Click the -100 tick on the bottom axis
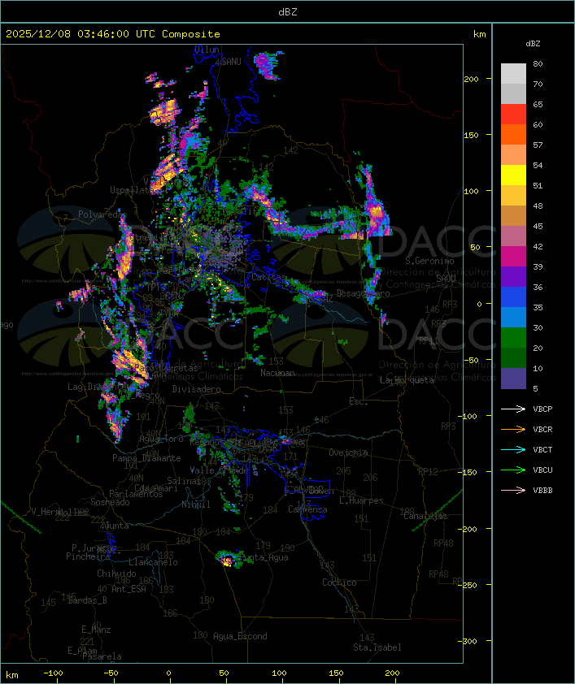 [53, 673]
